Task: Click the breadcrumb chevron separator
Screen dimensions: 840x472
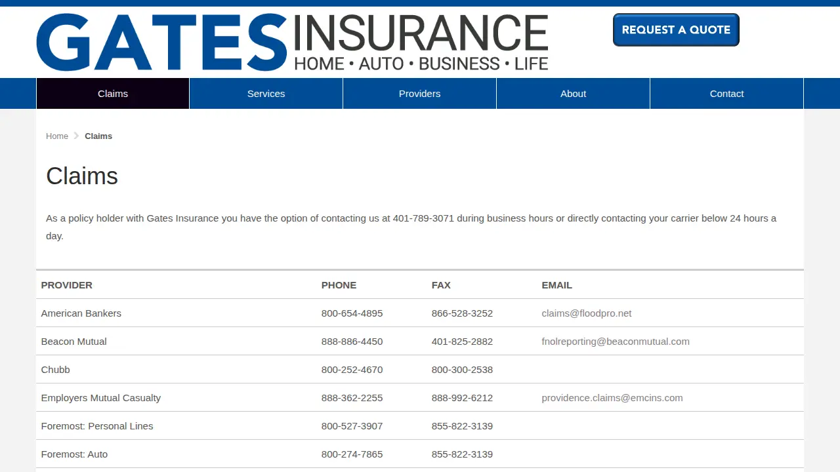Action: 76,136
